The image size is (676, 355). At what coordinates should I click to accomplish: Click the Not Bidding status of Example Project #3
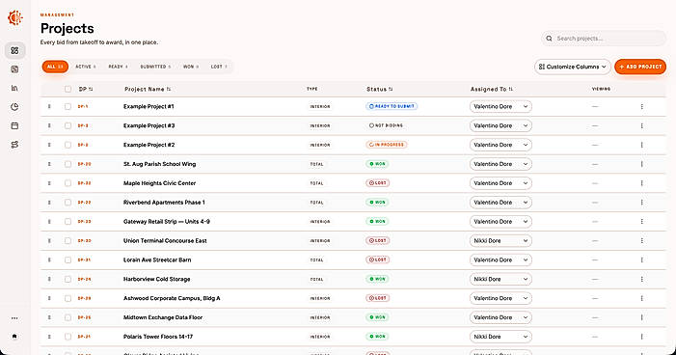pyautogui.click(x=386, y=125)
